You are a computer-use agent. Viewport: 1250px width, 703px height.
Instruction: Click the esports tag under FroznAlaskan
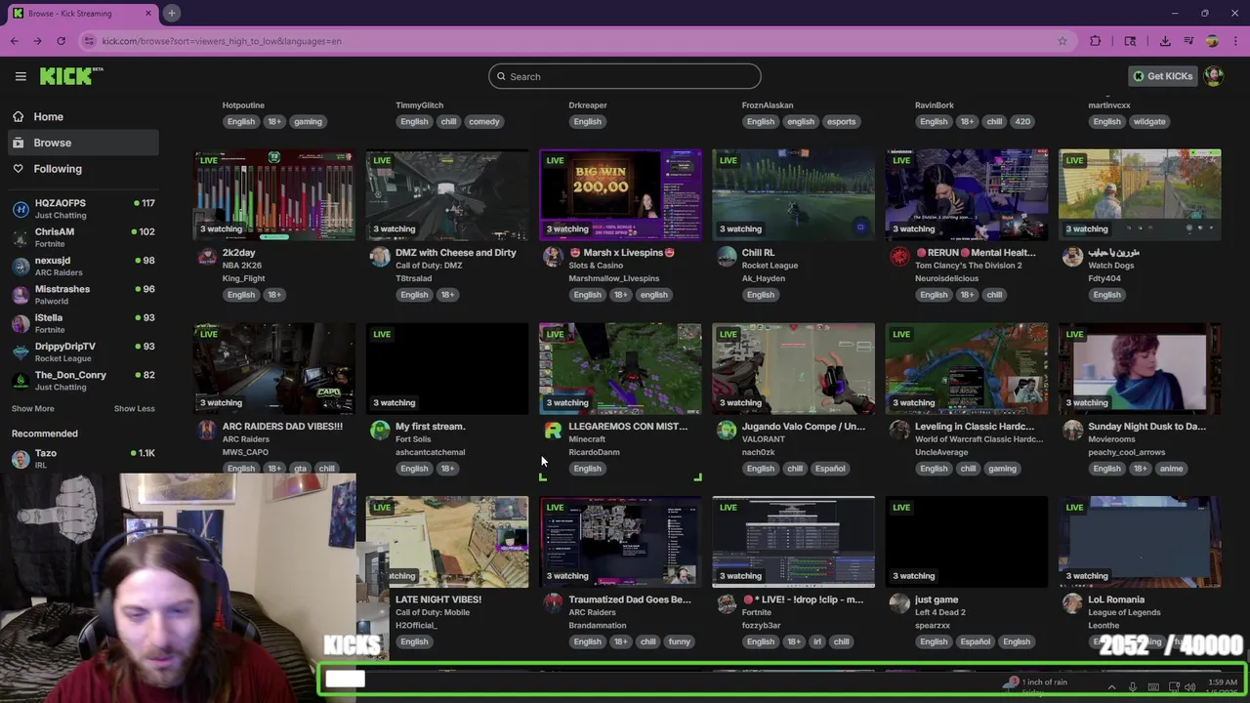pos(841,122)
